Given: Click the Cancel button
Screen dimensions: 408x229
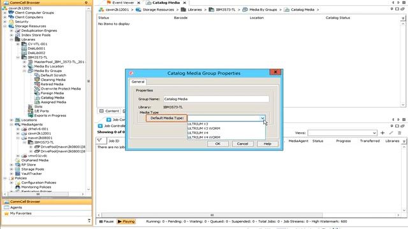Looking at the screenshot, I should 242,144.
